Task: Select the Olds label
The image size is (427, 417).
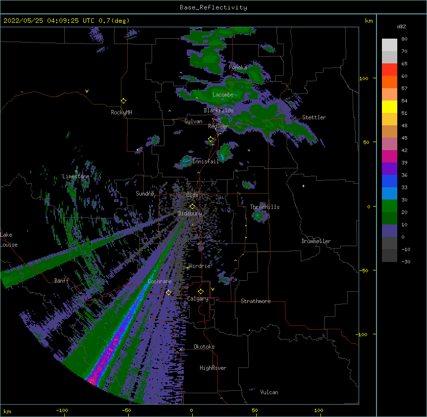Action: coord(192,195)
